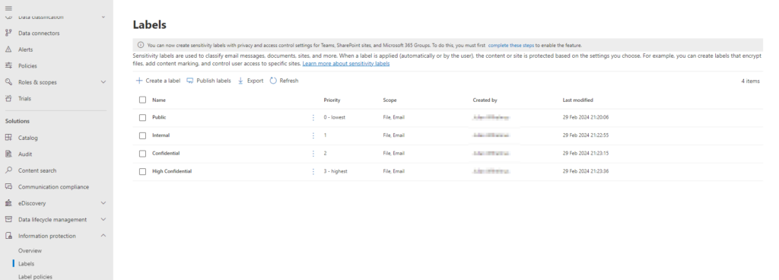This screenshot has width=779, height=280.
Task: Check the Internal label row checkbox
Action: click(x=142, y=135)
